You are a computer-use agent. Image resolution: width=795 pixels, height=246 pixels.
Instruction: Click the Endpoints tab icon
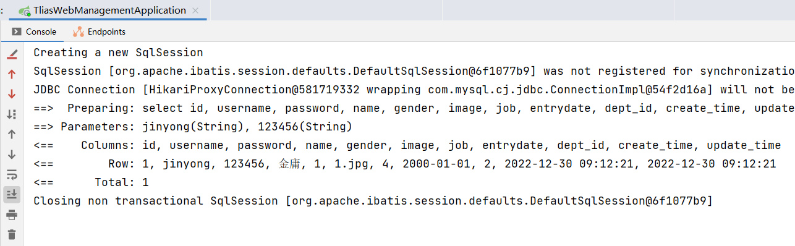click(x=79, y=32)
